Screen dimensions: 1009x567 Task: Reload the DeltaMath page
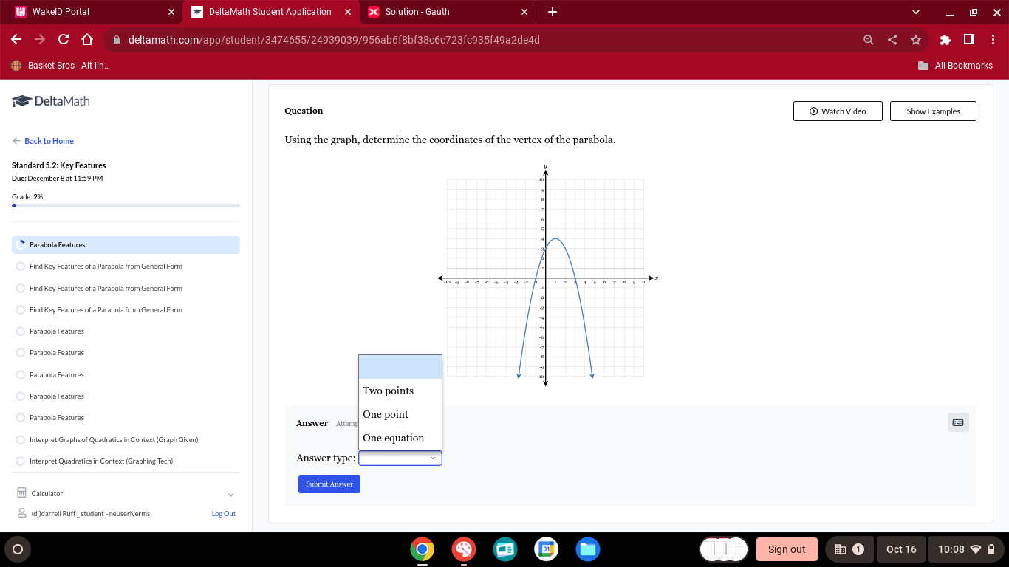[64, 40]
